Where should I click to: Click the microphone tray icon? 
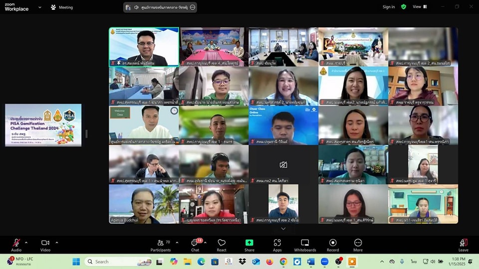point(402,262)
